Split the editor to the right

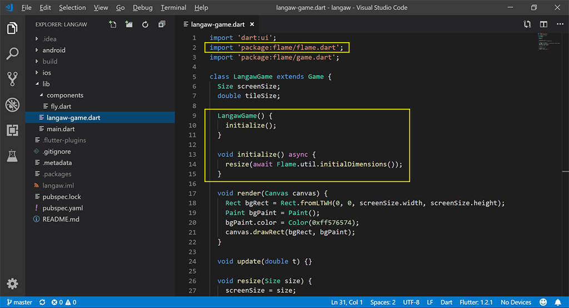[543, 24]
